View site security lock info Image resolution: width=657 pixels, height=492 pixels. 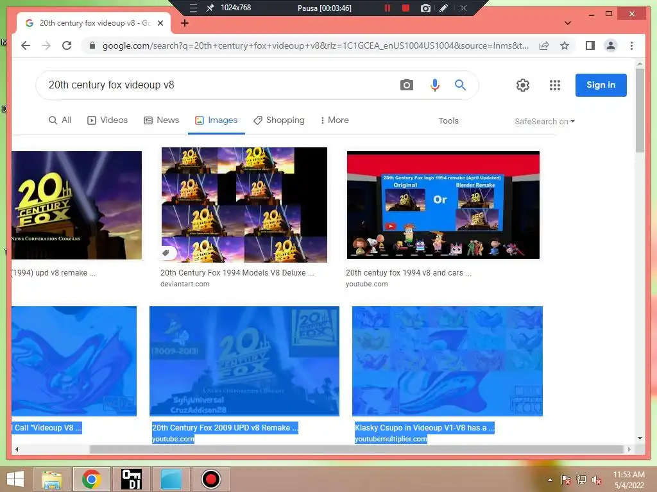coord(92,45)
